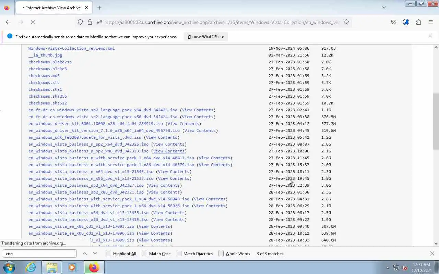
Task: Click the find bar search field
Action: [x=40, y=253]
